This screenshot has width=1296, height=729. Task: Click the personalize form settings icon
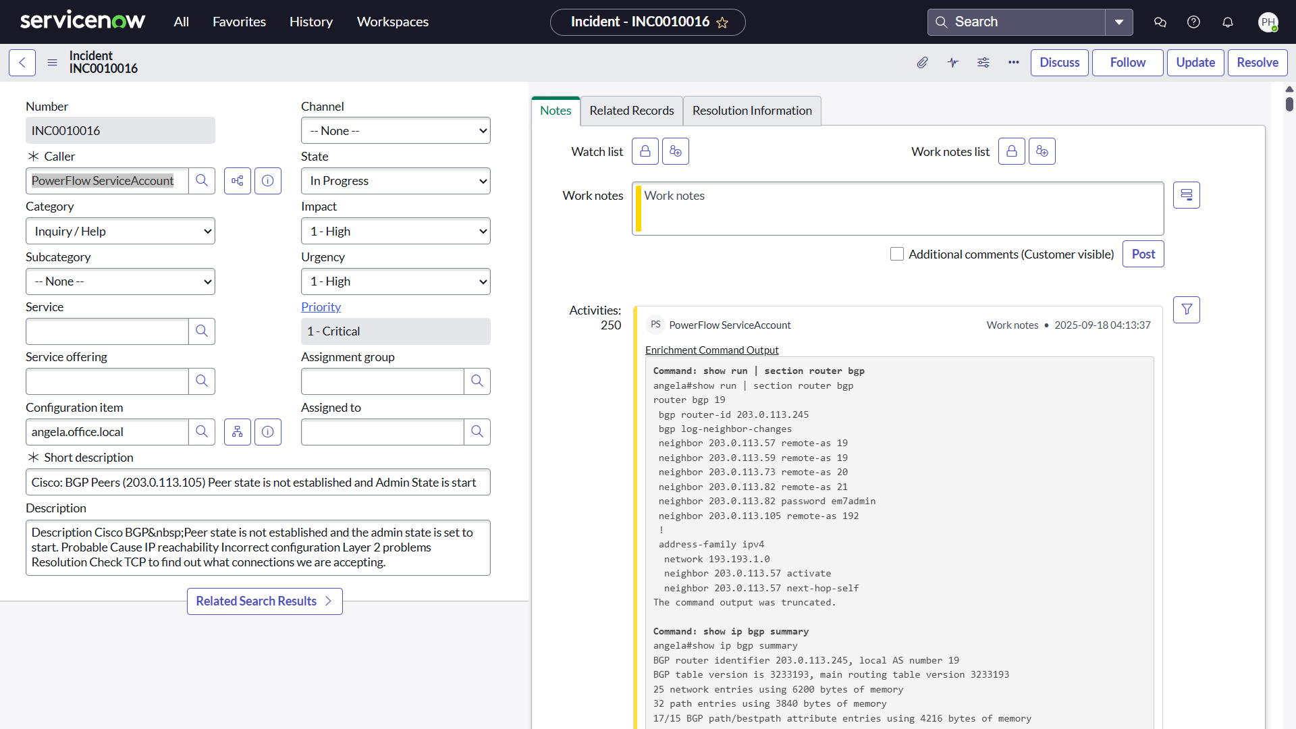coord(983,63)
